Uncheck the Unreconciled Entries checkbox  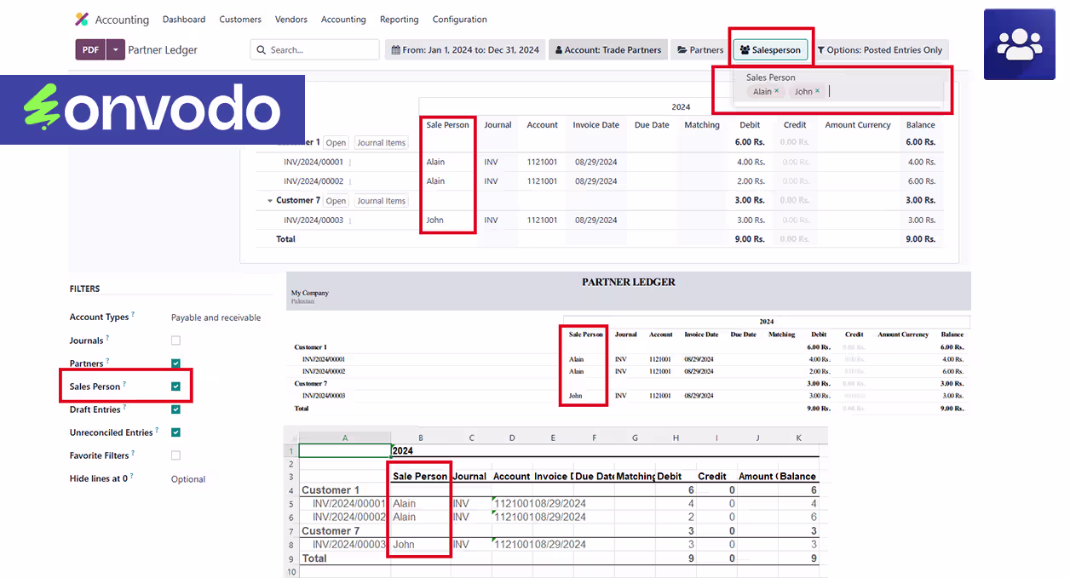click(175, 432)
